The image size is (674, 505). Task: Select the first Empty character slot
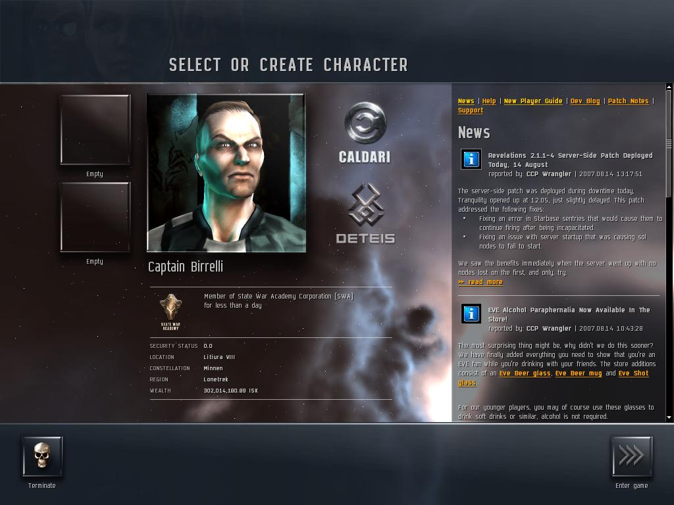[x=95, y=130]
